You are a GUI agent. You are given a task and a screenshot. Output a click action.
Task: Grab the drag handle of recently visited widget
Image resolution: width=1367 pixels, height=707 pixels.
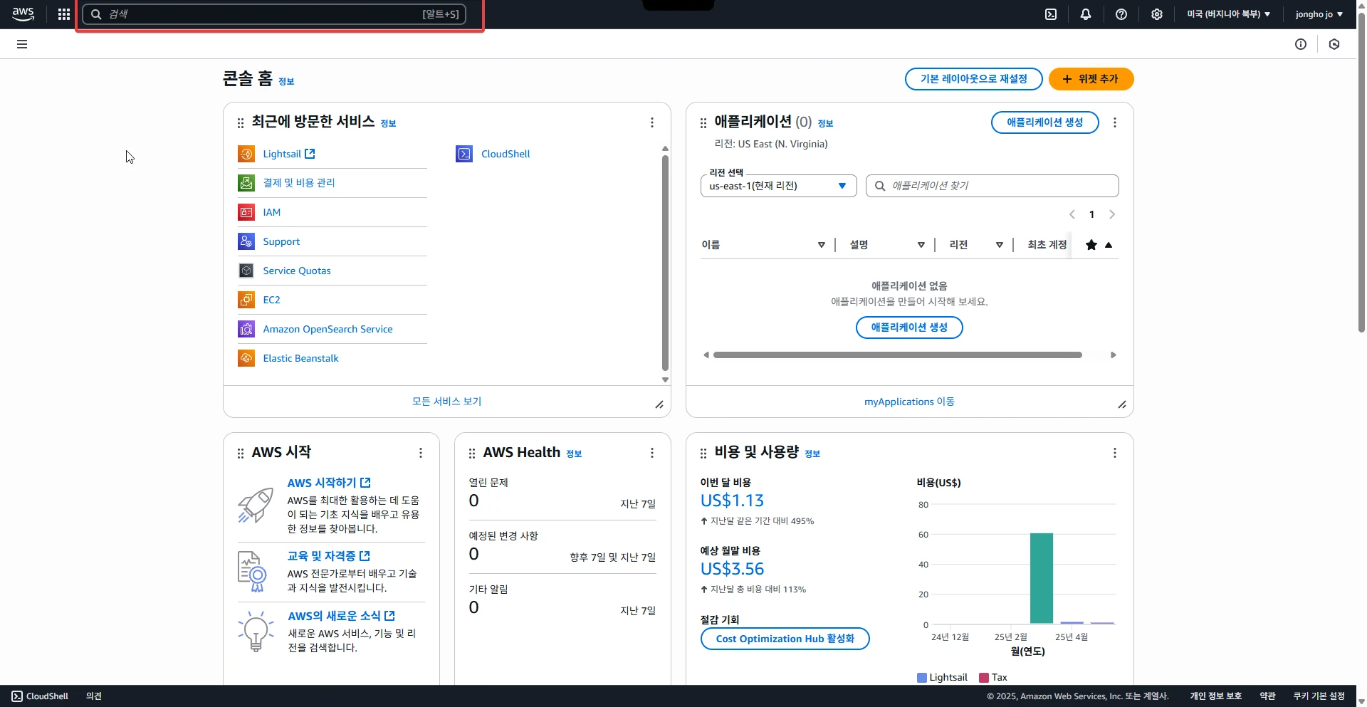coord(241,123)
